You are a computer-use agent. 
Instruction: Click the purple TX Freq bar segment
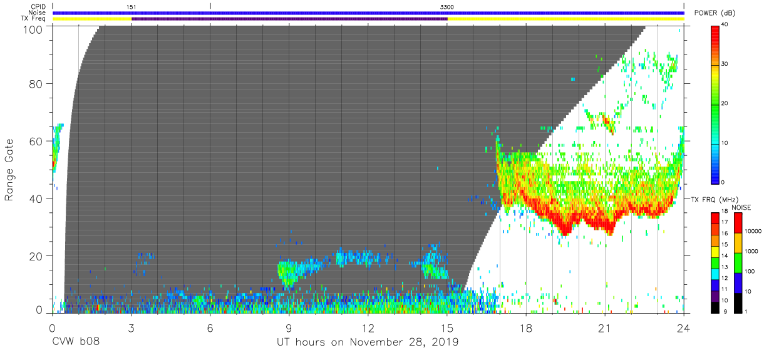coord(289,19)
